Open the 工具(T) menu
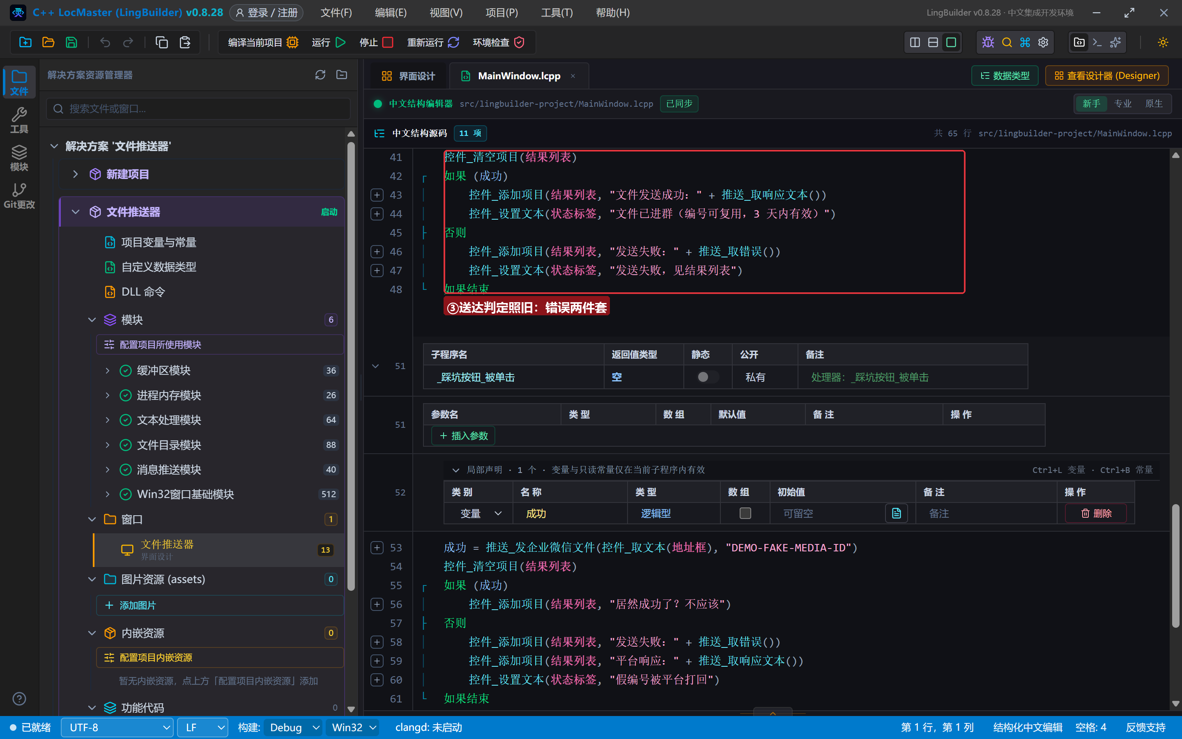 557,13
